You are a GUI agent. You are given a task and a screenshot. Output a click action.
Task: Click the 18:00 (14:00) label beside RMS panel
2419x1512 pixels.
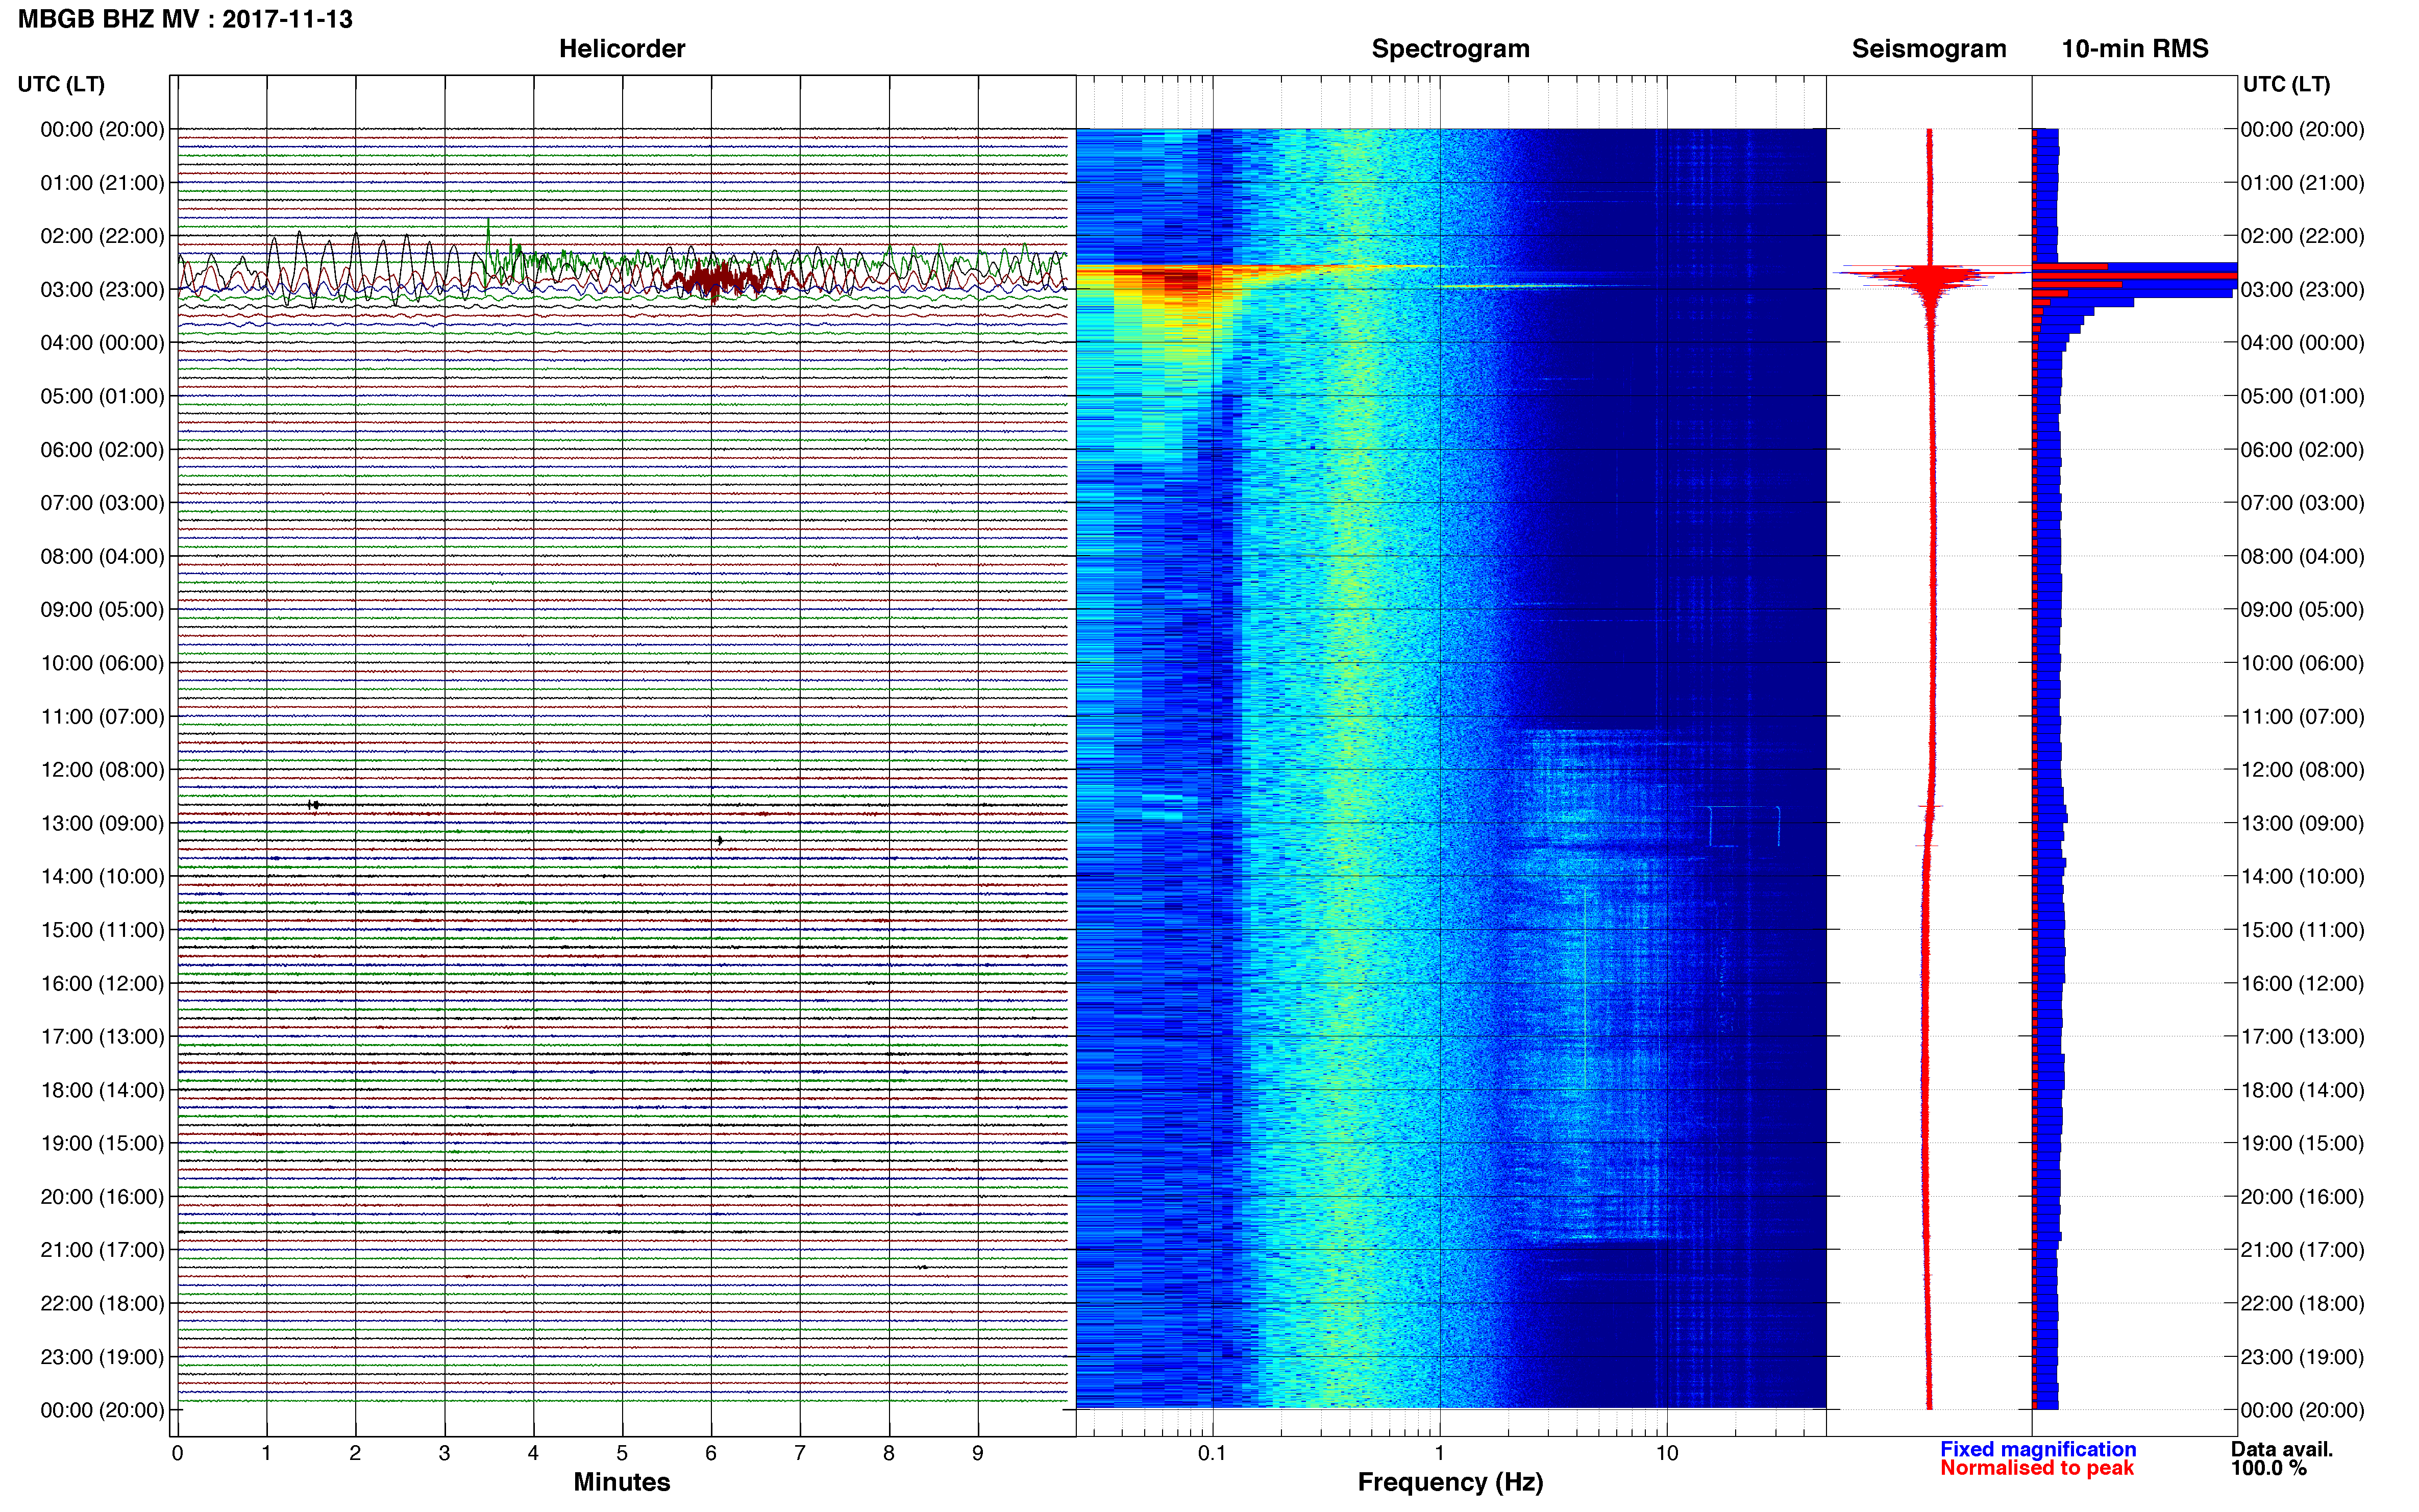coord(2302,1090)
